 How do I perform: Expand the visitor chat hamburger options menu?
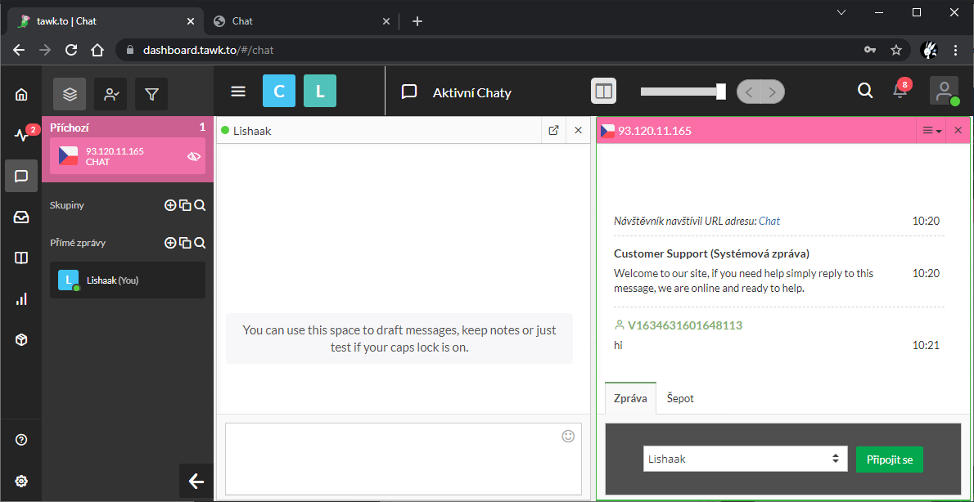pyautogui.click(x=931, y=131)
